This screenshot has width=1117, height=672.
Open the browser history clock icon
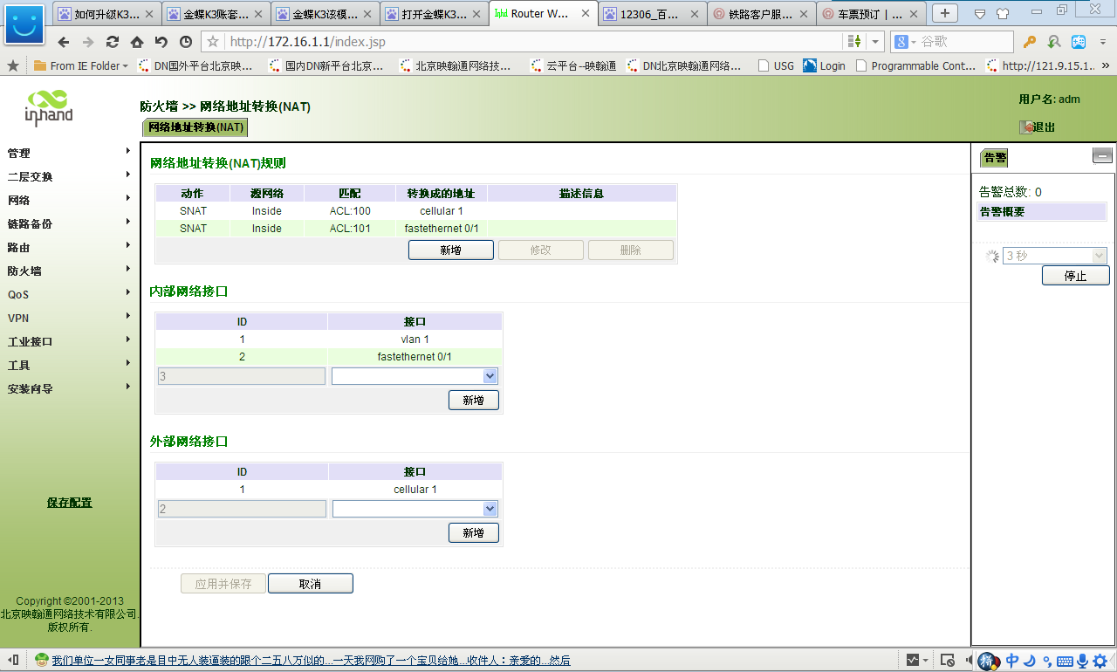coord(186,42)
